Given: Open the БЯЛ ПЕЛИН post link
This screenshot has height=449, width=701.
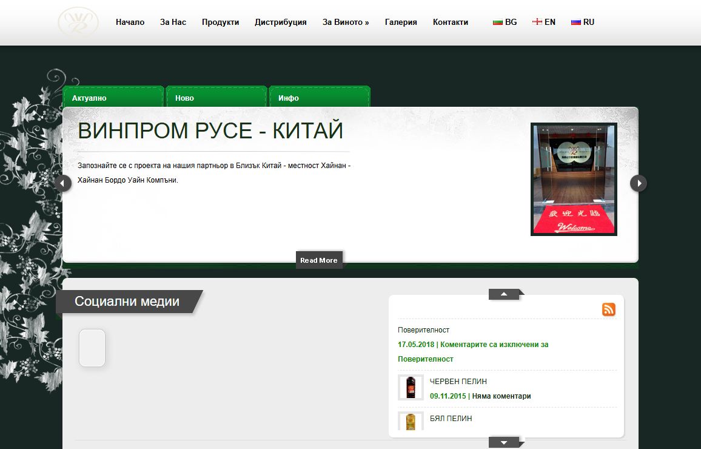Looking at the screenshot, I should pos(451,419).
